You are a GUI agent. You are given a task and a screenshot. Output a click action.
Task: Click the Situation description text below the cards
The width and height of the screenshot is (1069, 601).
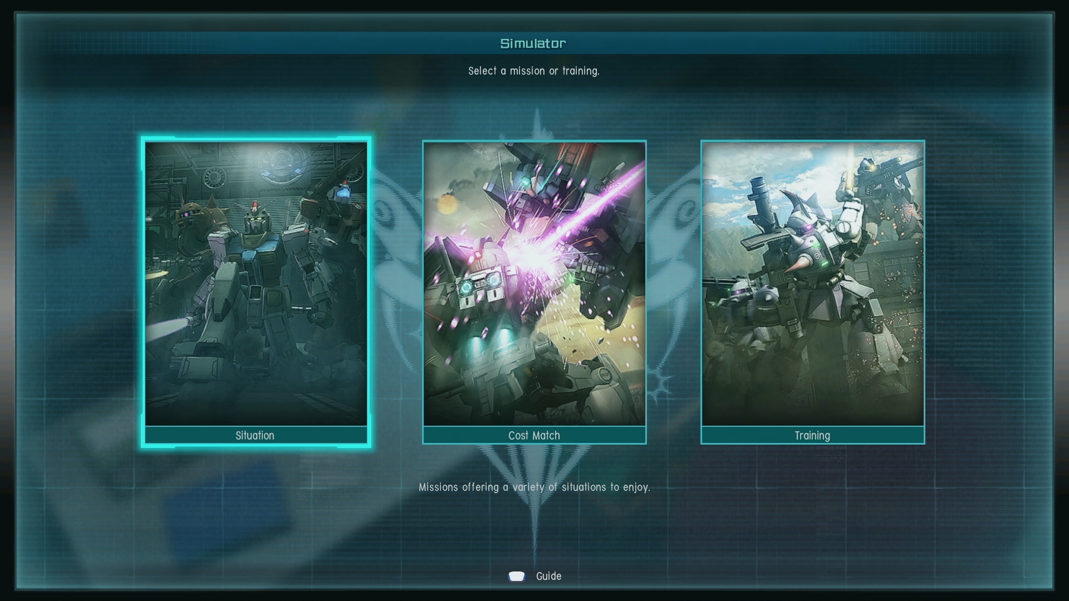(x=534, y=487)
